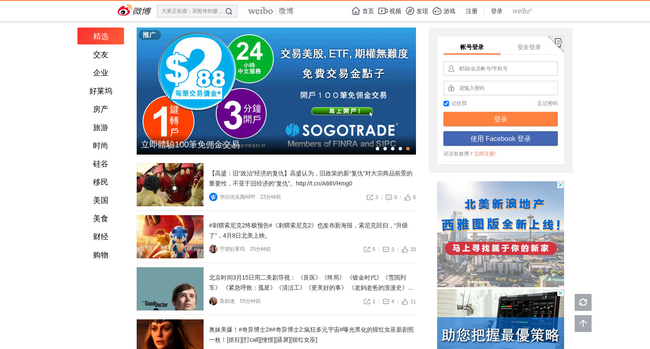Click comment icon on 高盛 post
Viewport: 650px width, 349px height.
click(x=388, y=197)
